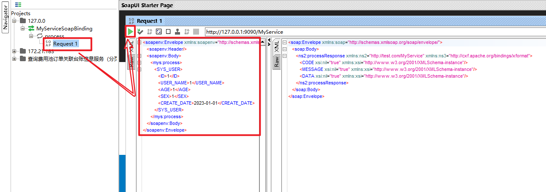Click the recreate request refresh icon
This screenshot has width=546, height=192.
point(159,32)
